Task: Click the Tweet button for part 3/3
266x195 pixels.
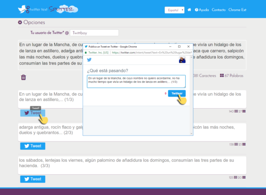Action: [33, 179]
